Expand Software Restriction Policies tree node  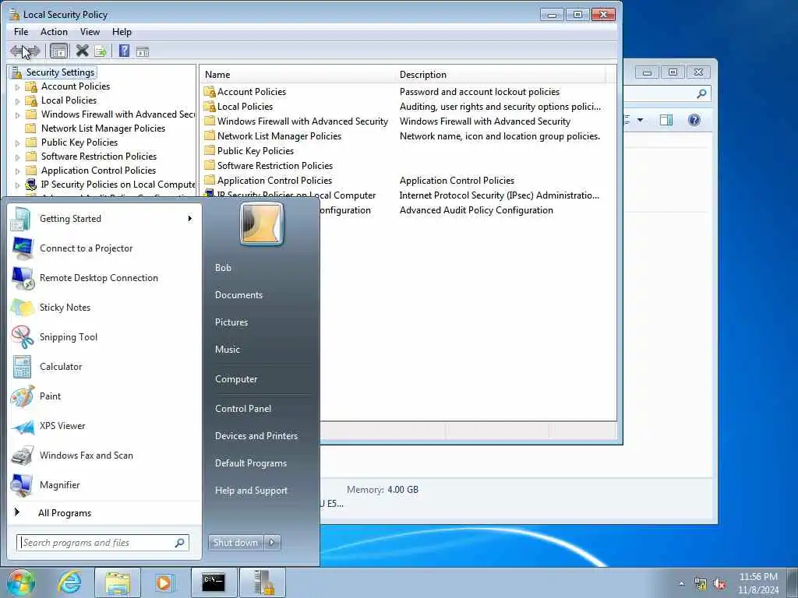pos(17,157)
